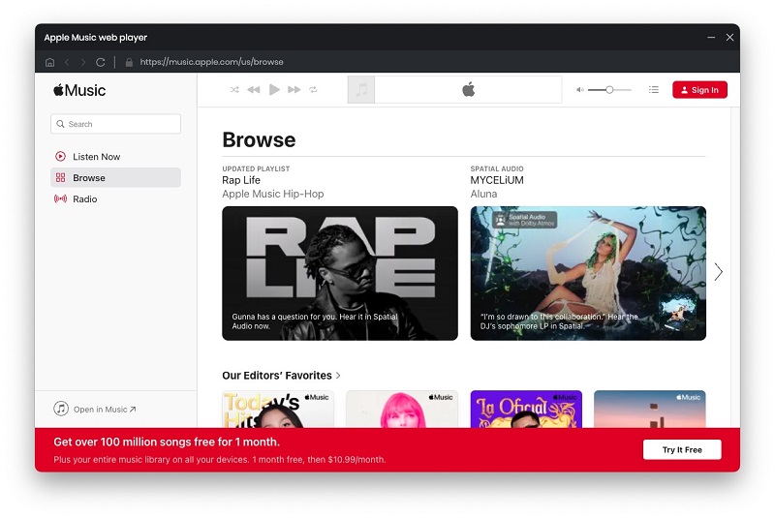
Task: Skip to the next track
Action: click(x=294, y=90)
